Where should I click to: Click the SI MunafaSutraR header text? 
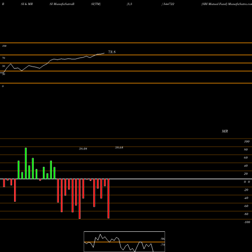pyautogui.click(x=62, y=4)
